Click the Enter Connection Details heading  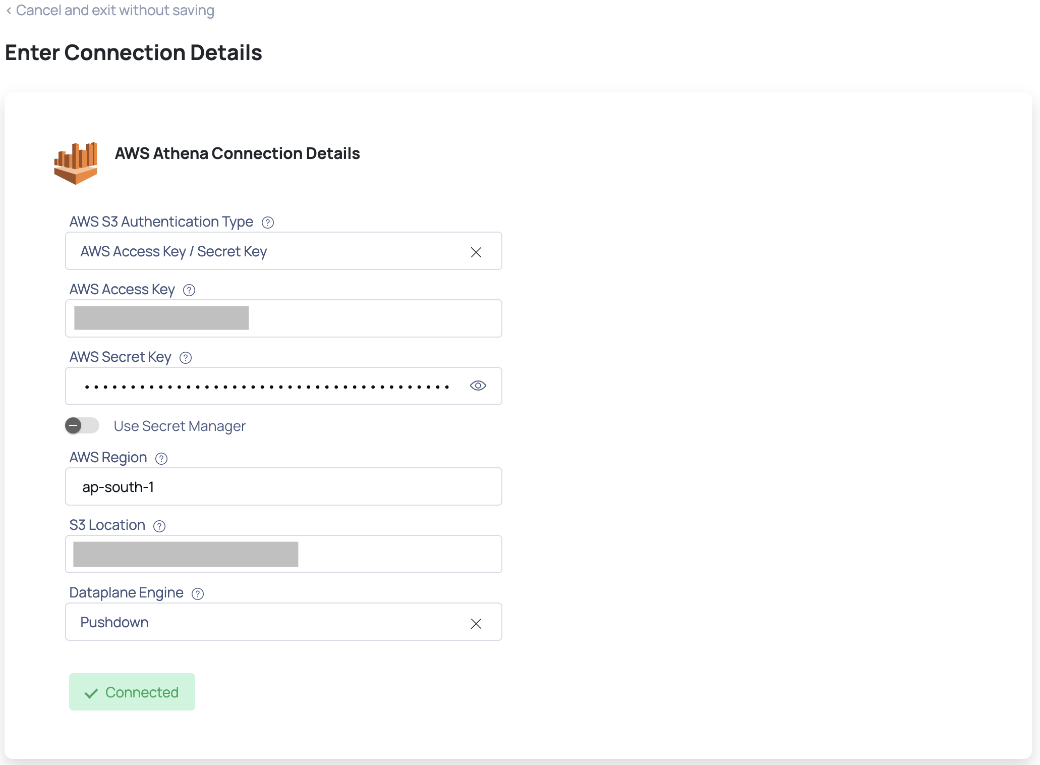134,52
